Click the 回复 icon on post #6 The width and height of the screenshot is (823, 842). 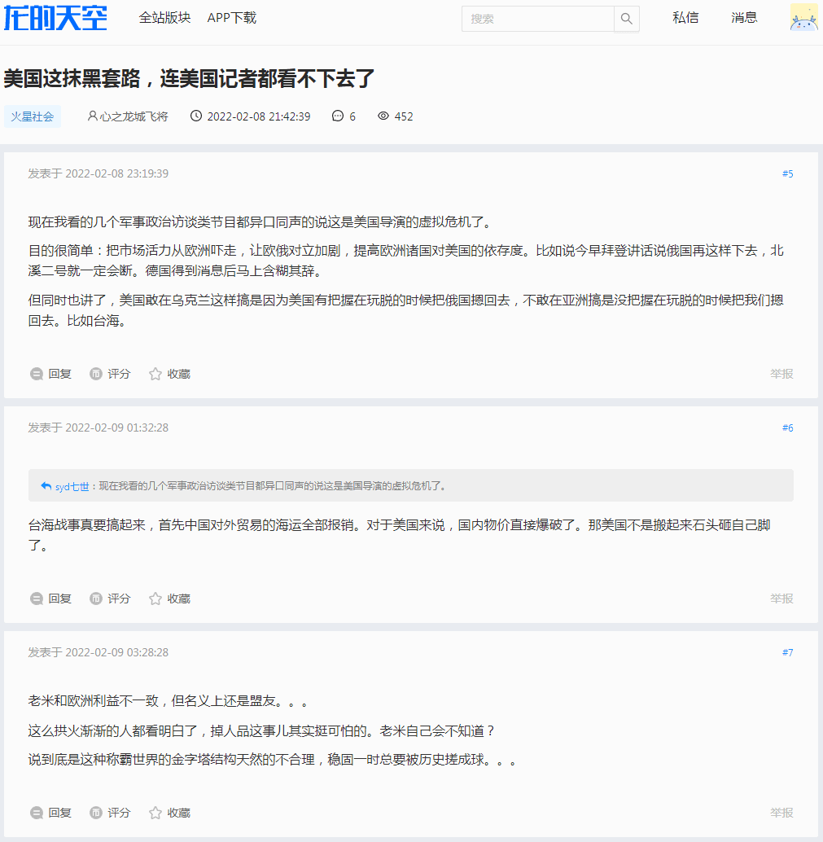pyautogui.click(x=37, y=599)
